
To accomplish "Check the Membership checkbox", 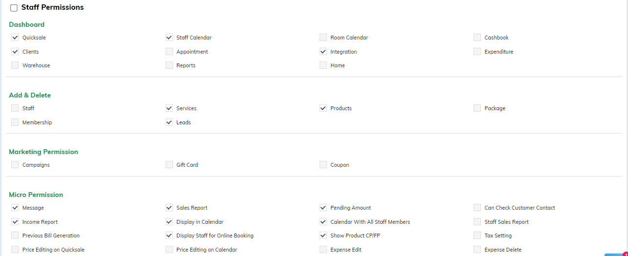I will tap(15, 122).
